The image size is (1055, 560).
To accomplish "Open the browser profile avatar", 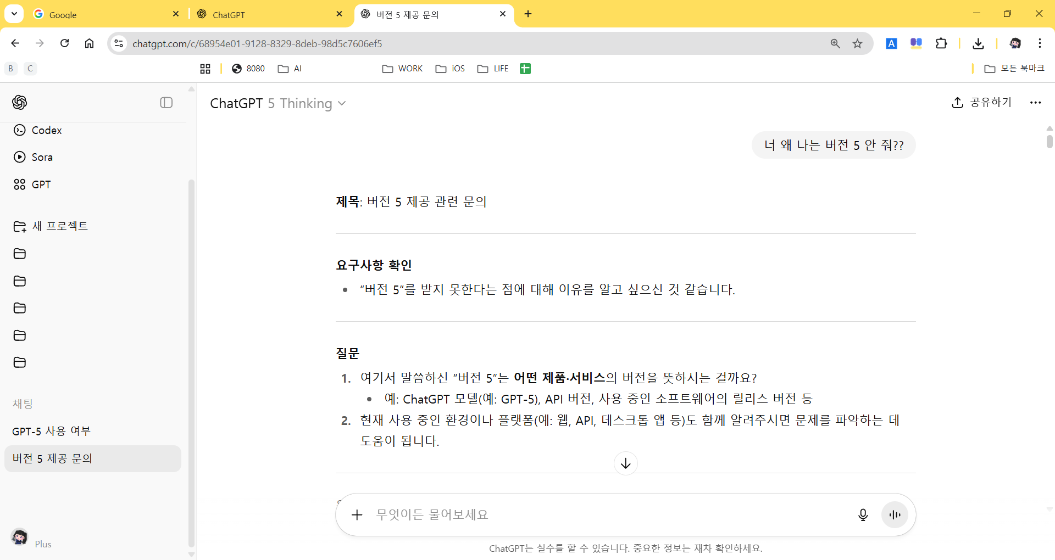I will point(1015,43).
